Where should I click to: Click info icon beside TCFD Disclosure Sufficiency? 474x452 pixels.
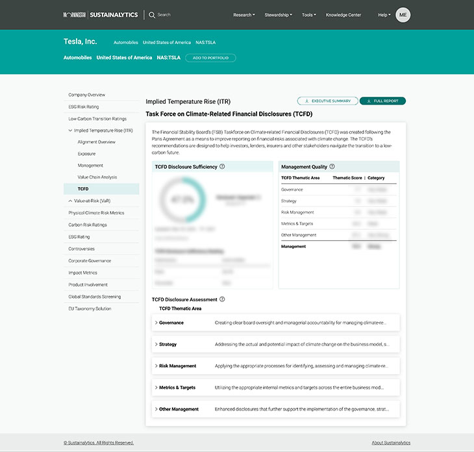click(222, 167)
